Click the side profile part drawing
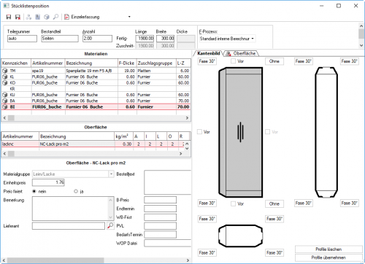The height and width of the screenshot is (264, 365). point(326,132)
